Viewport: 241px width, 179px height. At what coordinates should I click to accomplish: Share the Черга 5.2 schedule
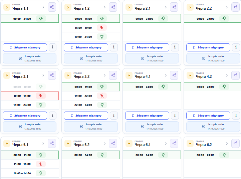coord(113,143)
